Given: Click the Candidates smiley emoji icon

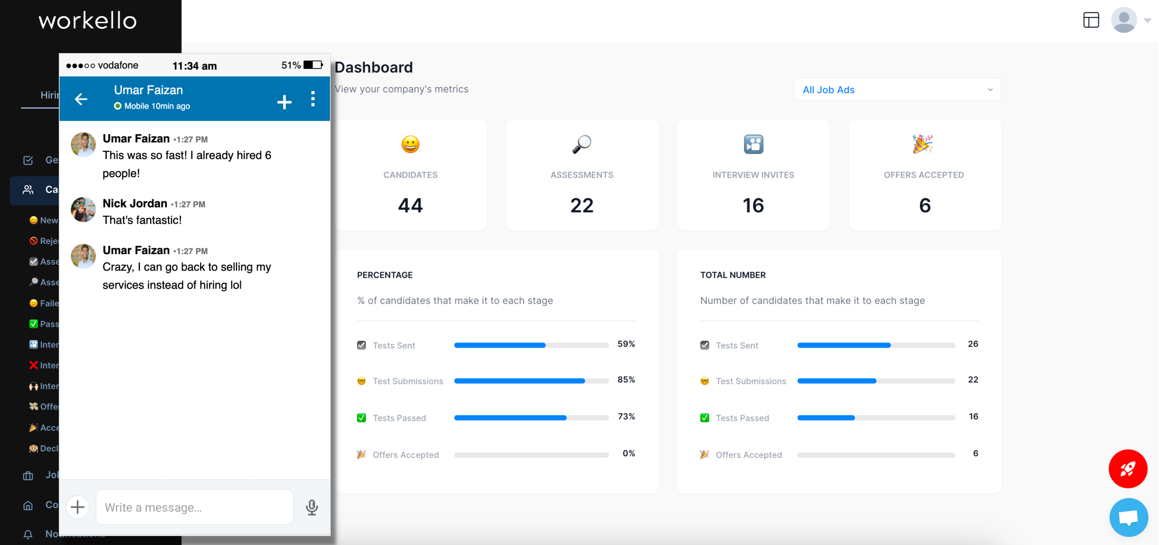Looking at the screenshot, I should click(x=410, y=144).
